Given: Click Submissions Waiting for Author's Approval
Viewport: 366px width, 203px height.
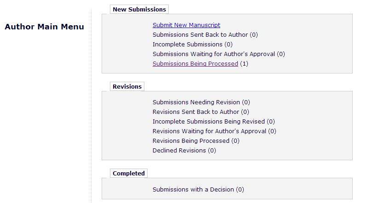Looking at the screenshot, I should pyautogui.click(x=214, y=54).
